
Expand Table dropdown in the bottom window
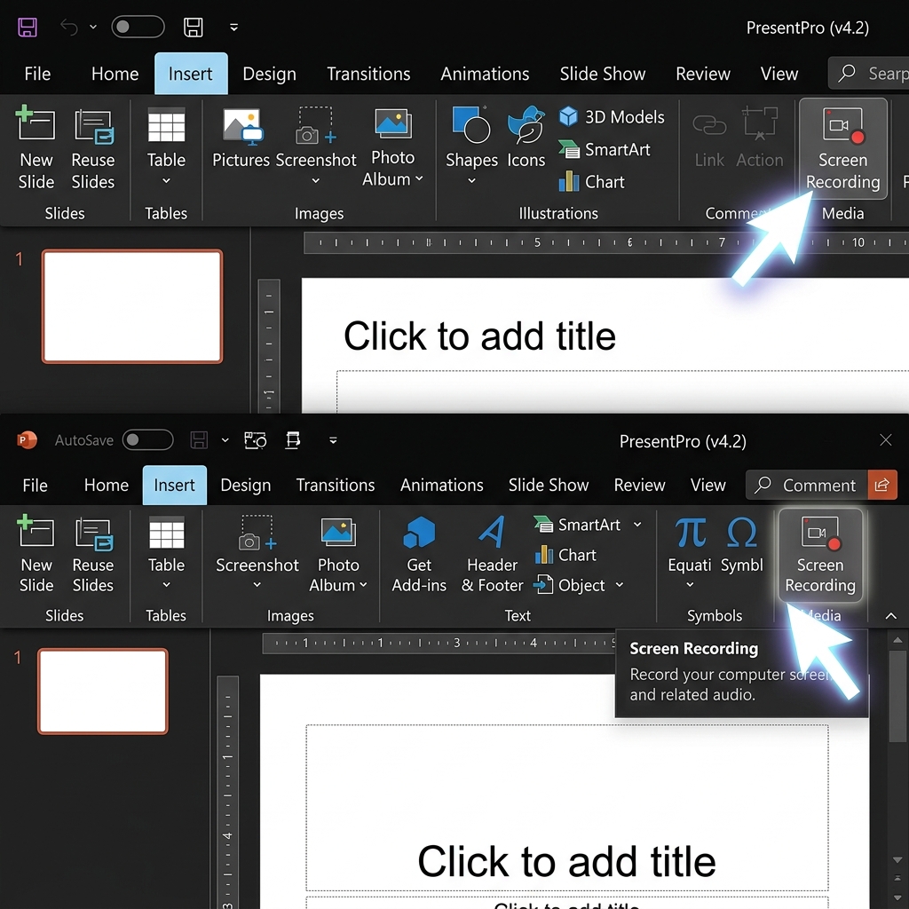(x=166, y=585)
